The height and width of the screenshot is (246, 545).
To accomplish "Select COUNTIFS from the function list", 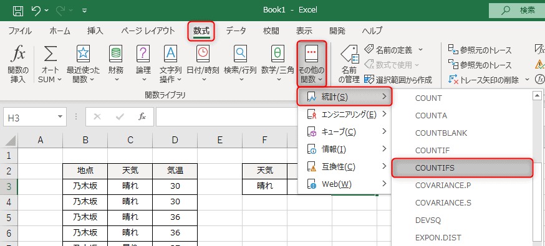I will pos(462,168).
